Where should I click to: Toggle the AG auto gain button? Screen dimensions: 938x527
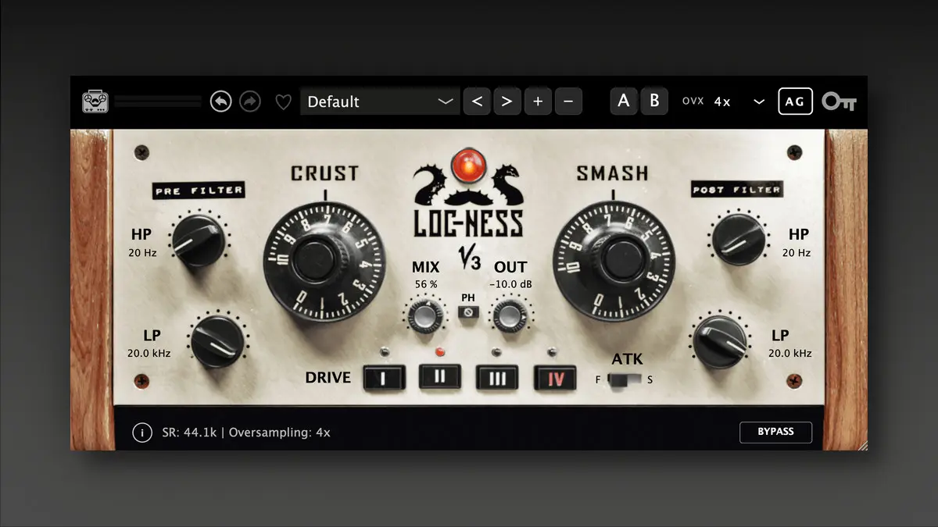[795, 101]
